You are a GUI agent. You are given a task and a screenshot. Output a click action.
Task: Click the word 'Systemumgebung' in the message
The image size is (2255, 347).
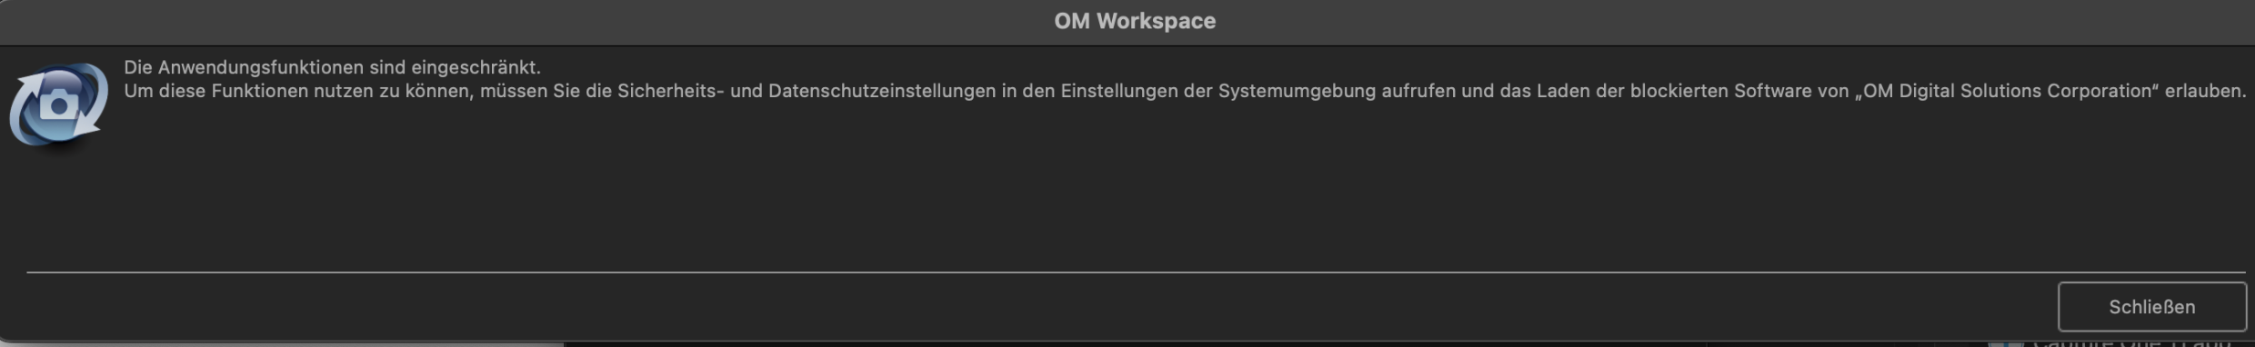coord(1297,91)
